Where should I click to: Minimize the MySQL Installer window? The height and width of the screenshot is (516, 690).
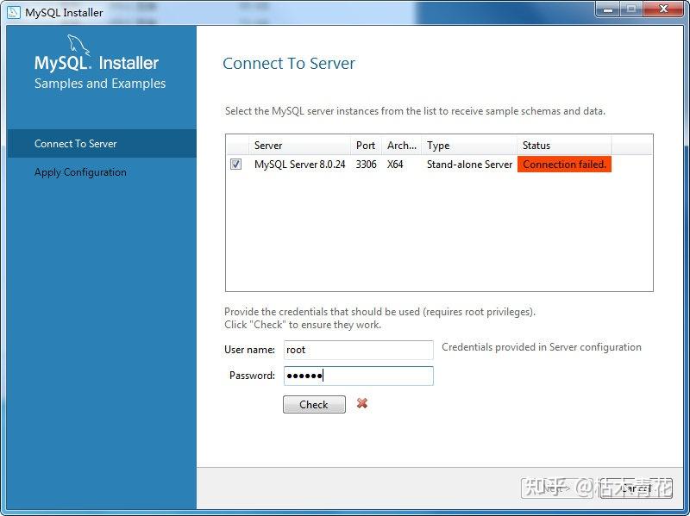pos(608,9)
